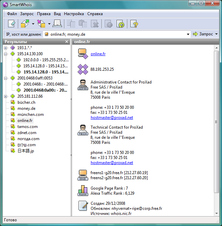Select 2001:0468:: - 2001:0468:... range

[45, 84]
